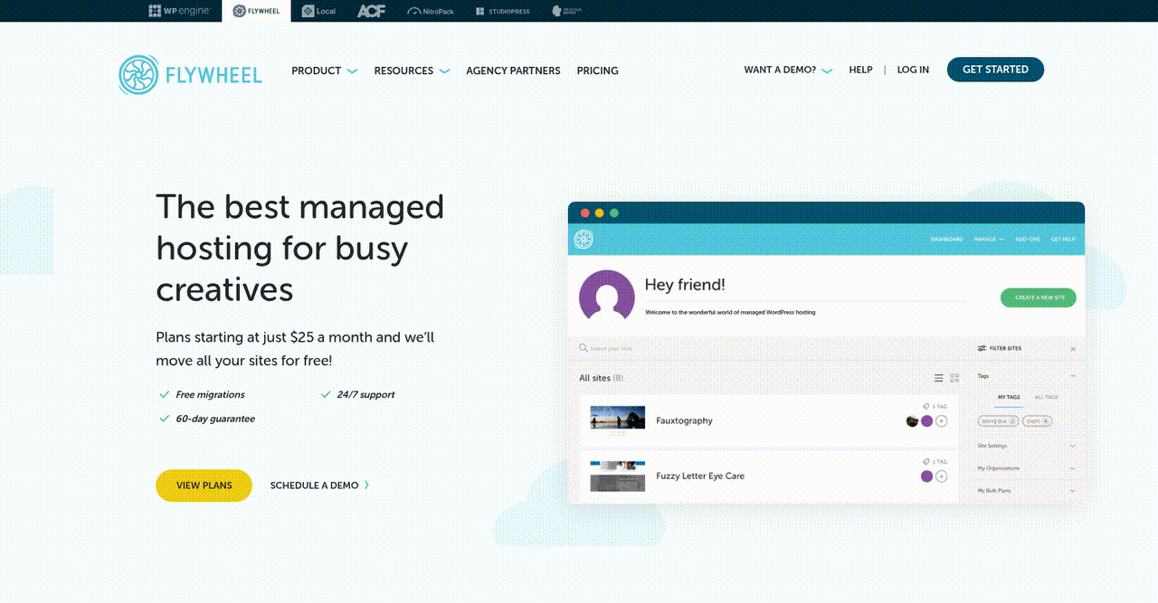Click the dark photo avatar on Fauxtography row
Screen dimensions: 1158x603
913,421
